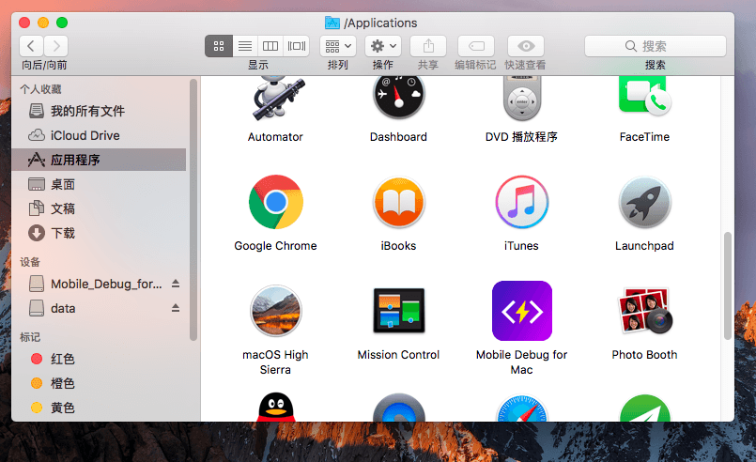Click the 共享 share button
756x462 pixels.
(x=428, y=46)
